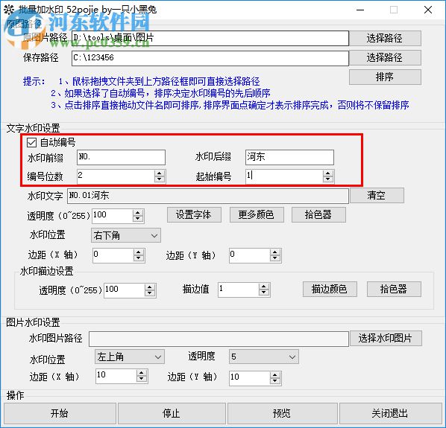The width and height of the screenshot is (446, 428).
Task: Click the 描边颜色 button
Action: pos(330,290)
